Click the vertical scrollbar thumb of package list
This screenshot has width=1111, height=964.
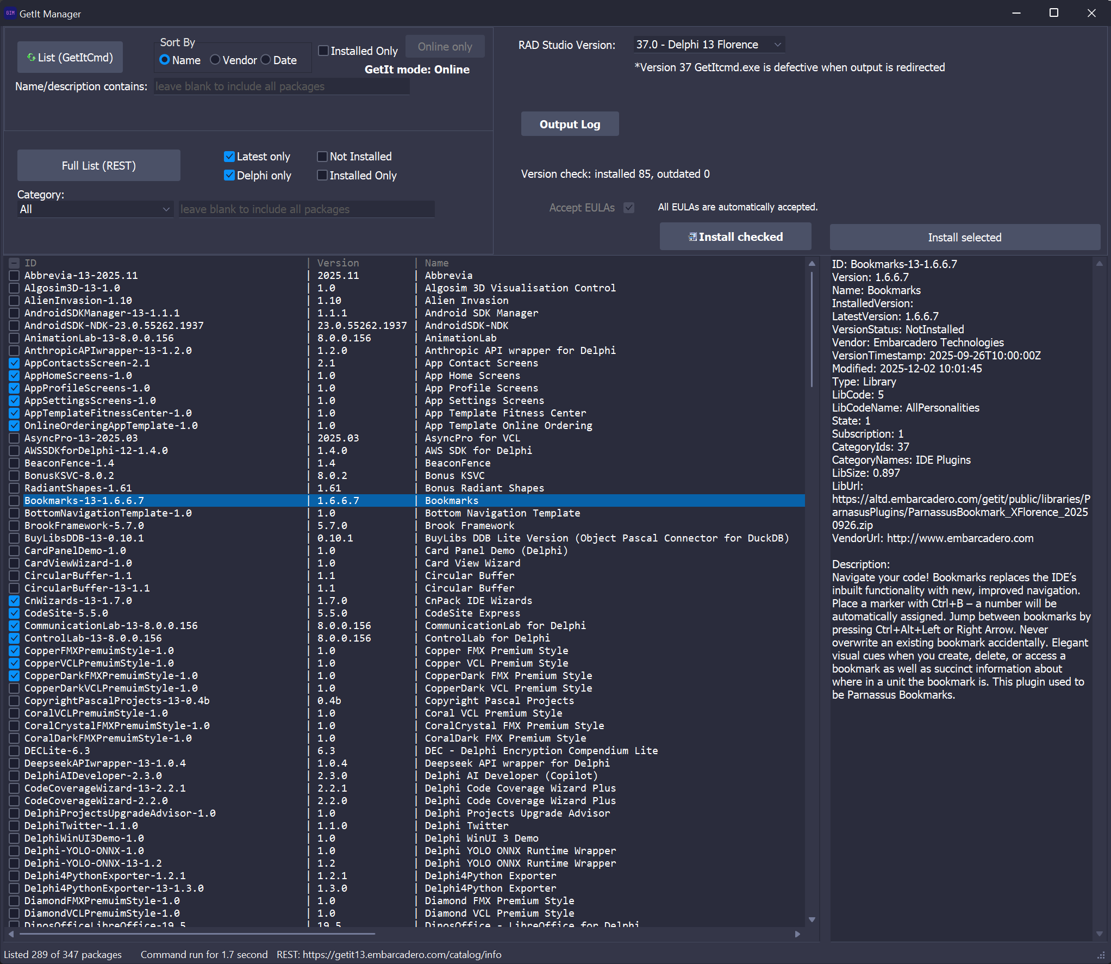pos(812,328)
